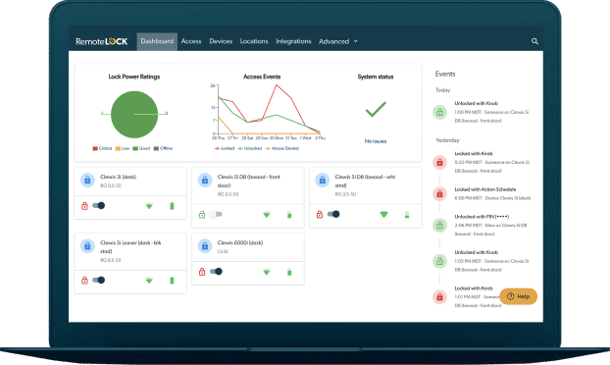Toggle the lock switch for Clewis Si DB front door

[x=216, y=214]
